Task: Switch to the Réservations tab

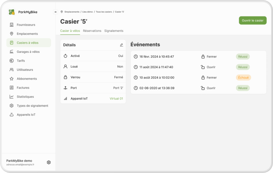Action: tap(92, 31)
